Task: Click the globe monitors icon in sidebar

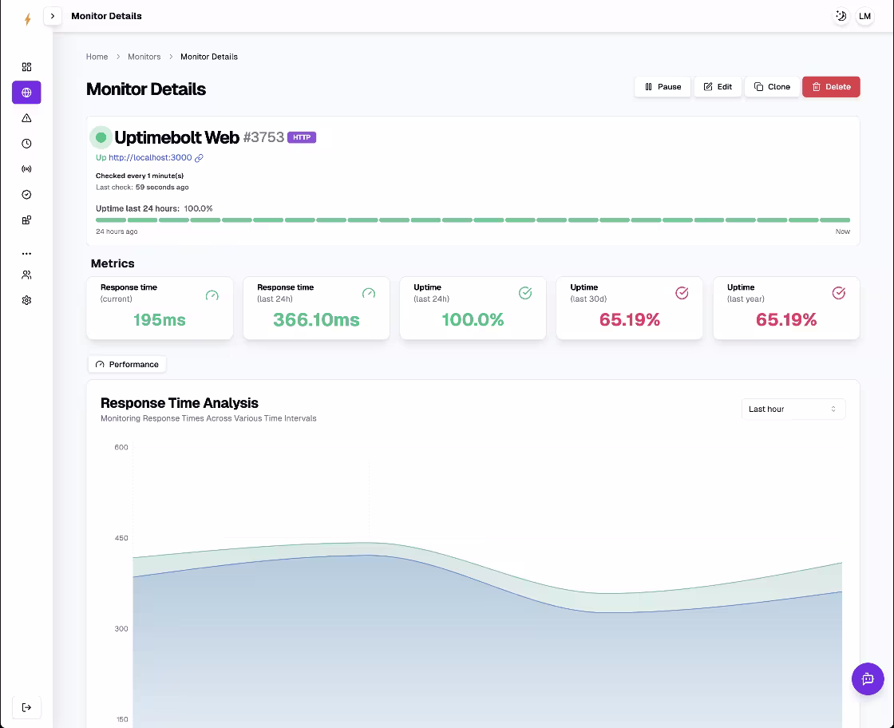Action: [x=26, y=93]
